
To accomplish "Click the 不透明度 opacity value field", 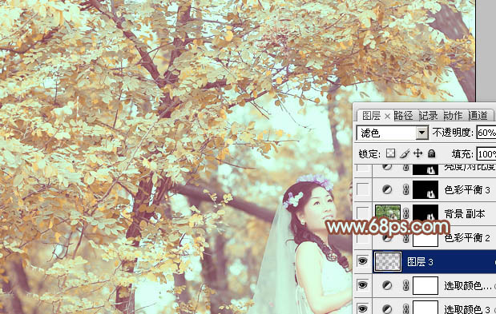I will click(486, 133).
